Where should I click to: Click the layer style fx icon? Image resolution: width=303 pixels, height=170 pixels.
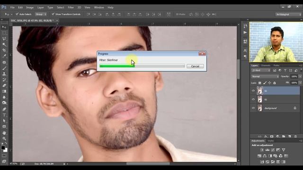[x=266, y=136]
